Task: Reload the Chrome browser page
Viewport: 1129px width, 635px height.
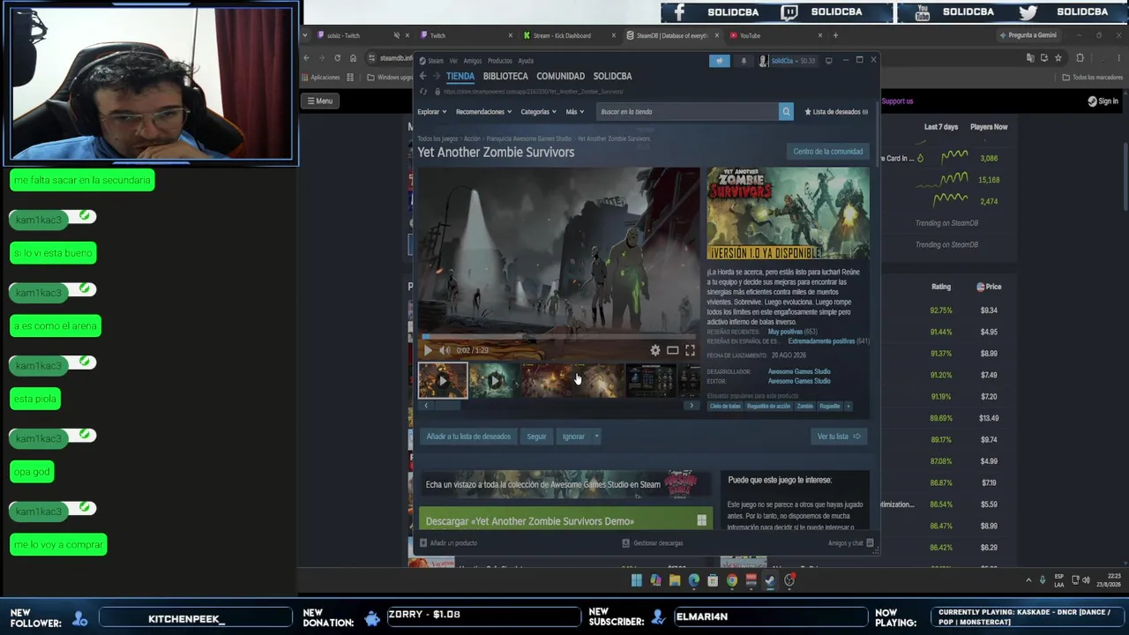Action: 337,58
